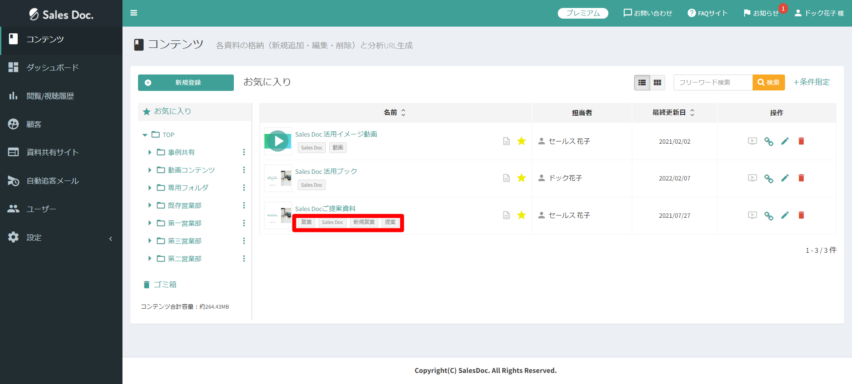Expand the 設定 sidebar menu arrow

(x=110, y=239)
